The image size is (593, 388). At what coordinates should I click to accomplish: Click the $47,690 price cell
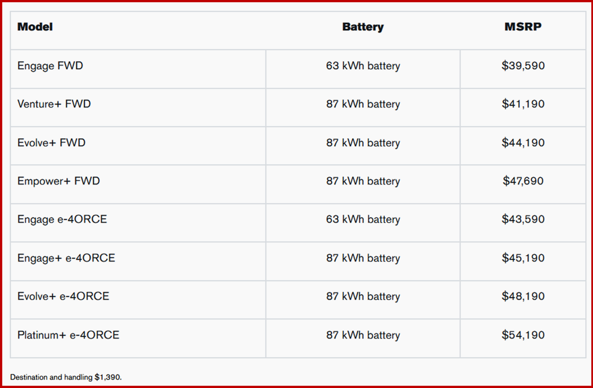coord(523,181)
